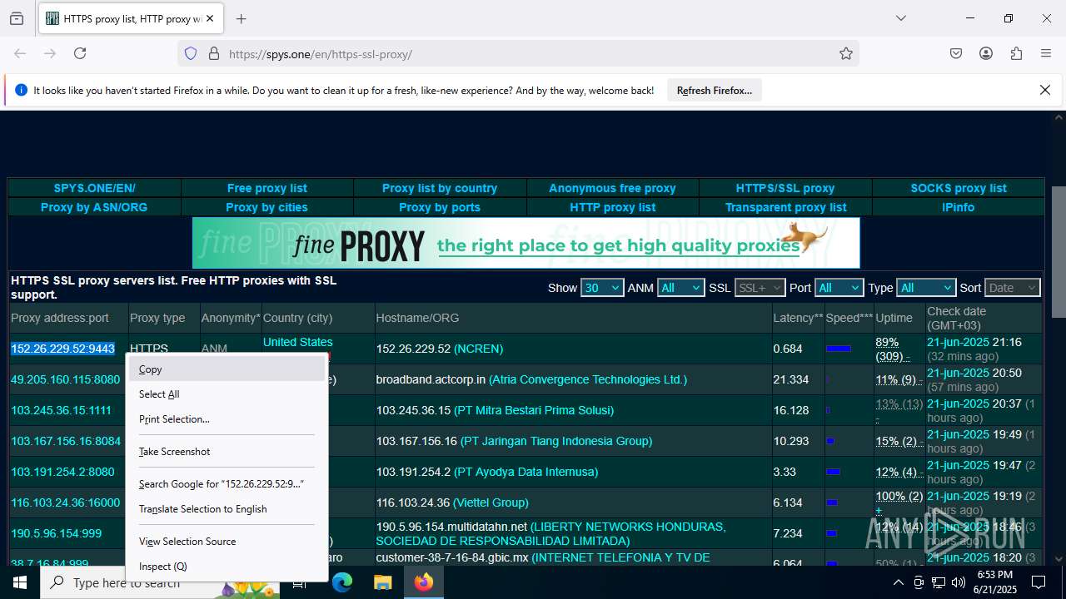The image size is (1066, 599).
Task: Expand the SSL+ filter dropdown
Action: pyautogui.click(x=760, y=288)
